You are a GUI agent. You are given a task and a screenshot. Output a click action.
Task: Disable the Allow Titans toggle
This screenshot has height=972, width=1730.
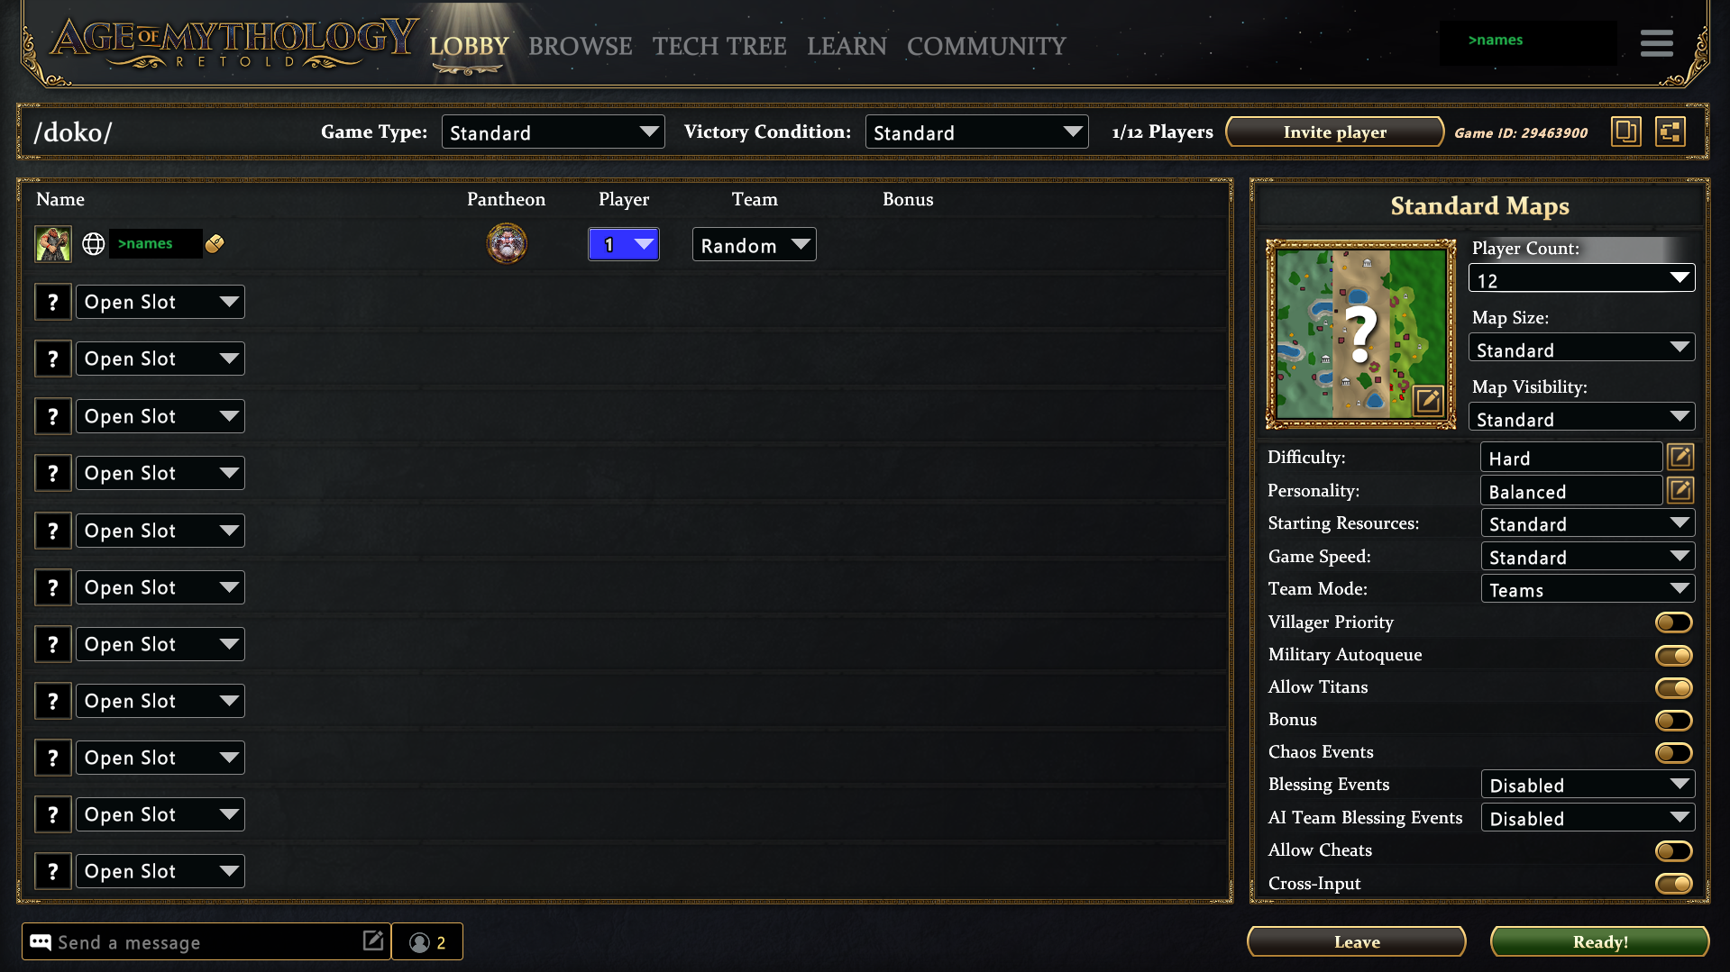tap(1674, 688)
